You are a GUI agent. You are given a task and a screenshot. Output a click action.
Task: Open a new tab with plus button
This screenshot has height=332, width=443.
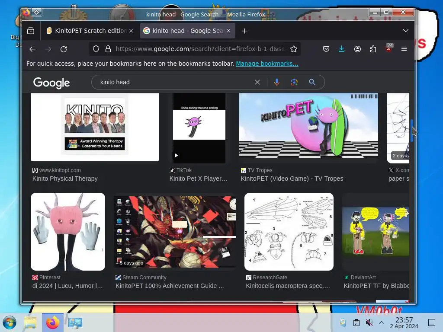pos(245,31)
